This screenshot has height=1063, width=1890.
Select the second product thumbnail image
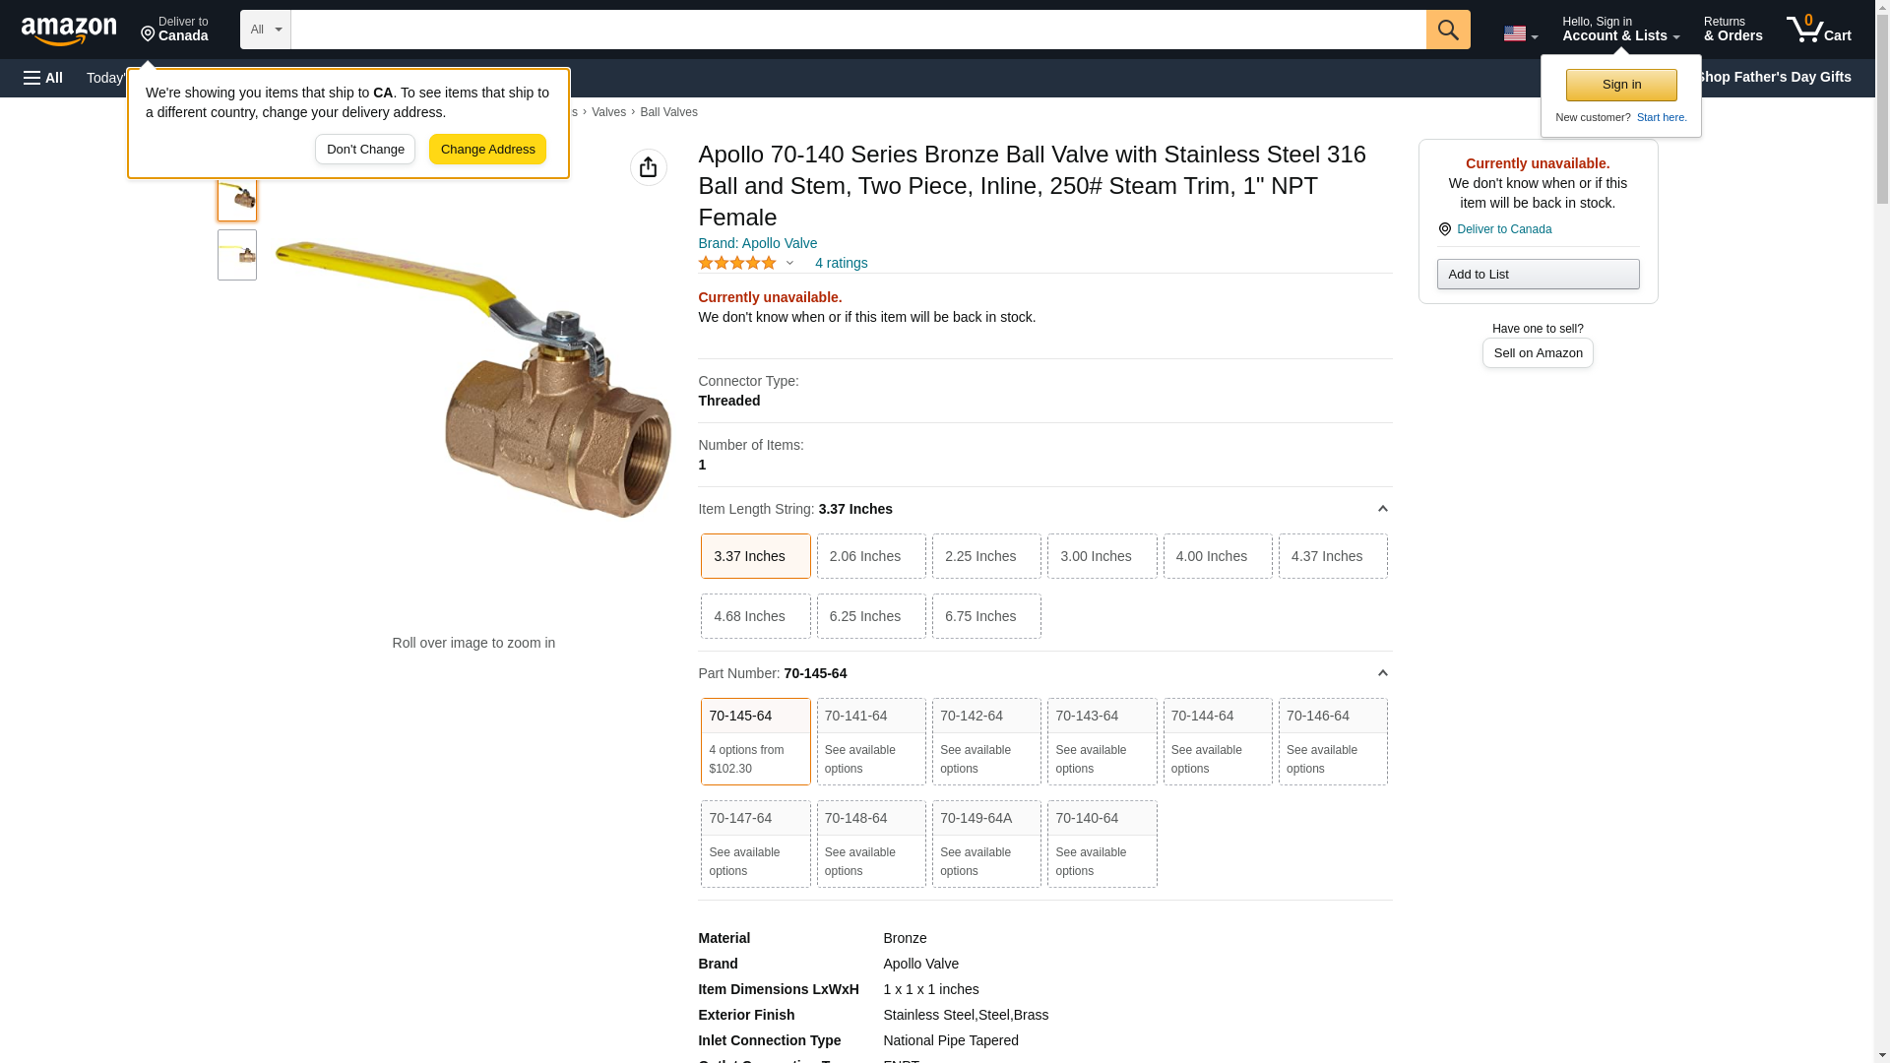click(x=237, y=255)
